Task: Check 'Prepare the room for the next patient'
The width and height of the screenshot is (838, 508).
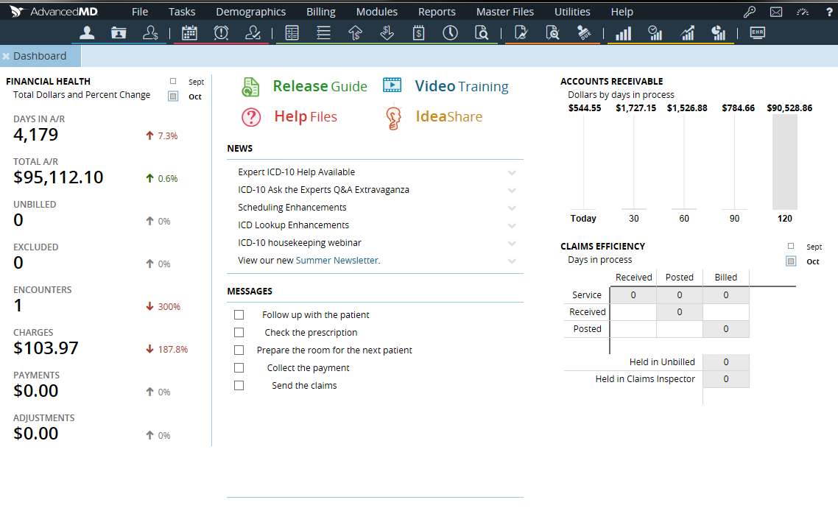Action: (x=239, y=350)
